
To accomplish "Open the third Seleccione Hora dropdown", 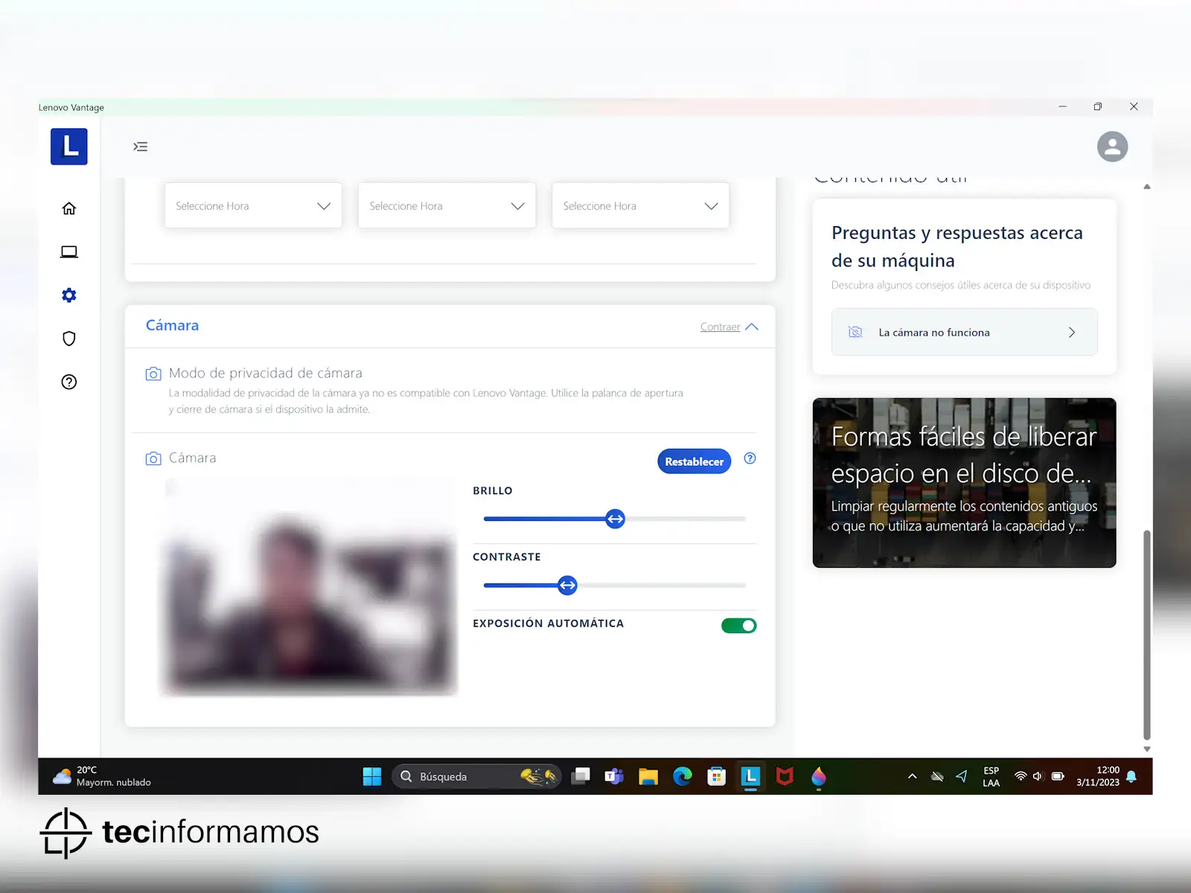I will (640, 206).
